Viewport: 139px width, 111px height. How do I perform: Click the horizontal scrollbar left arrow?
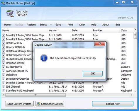pyautogui.click(x=3, y=95)
